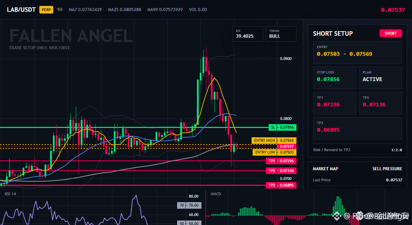Image resolution: width=412 pixels, height=225 pixels.
Task: Click the Risk / Reward to TP3 label
Action: pyautogui.click(x=332, y=150)
